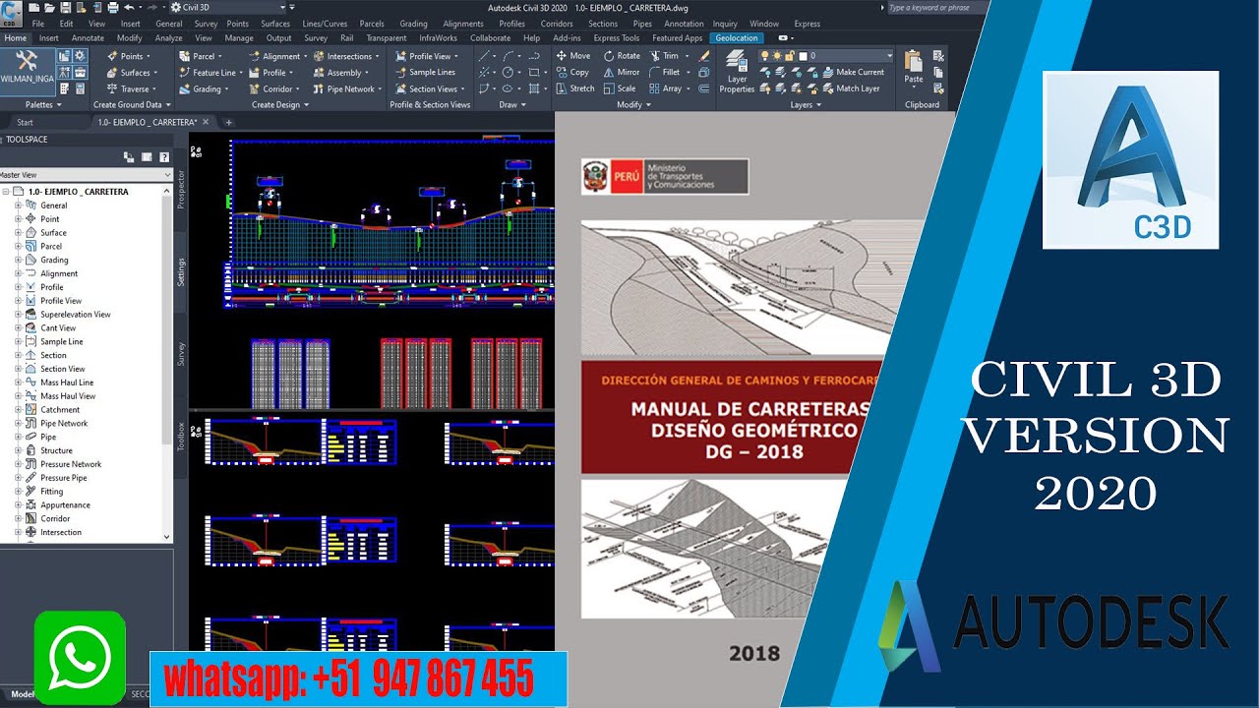1259x708 pixels.
Task: Select Mass Haul Line in Toolspace tree
Action: [x=67, y=383]
